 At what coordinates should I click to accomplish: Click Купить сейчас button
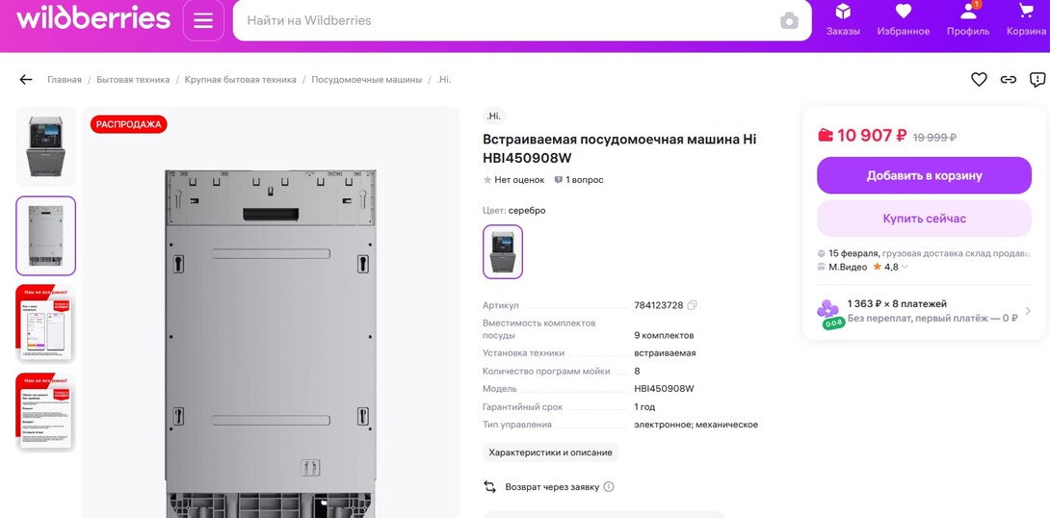coord(924,219)
